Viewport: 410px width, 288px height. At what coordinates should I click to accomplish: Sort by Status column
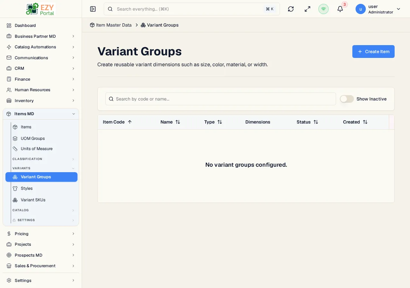pos(307,122)
